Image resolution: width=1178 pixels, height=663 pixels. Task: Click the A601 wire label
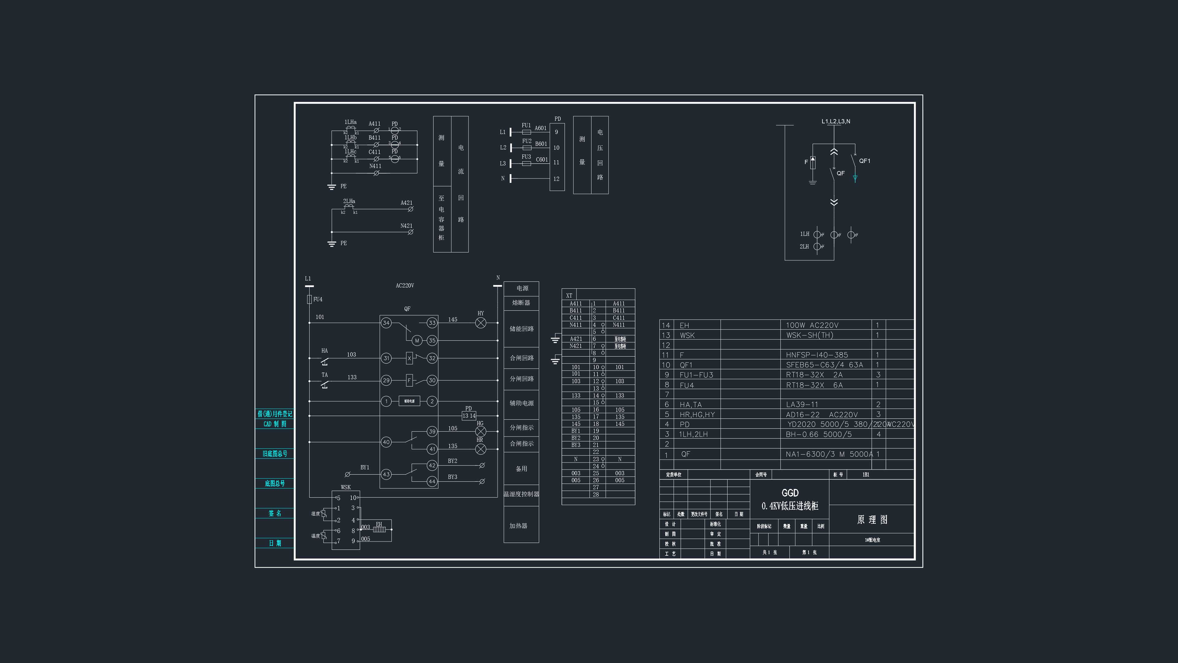(x=541, y=128)
